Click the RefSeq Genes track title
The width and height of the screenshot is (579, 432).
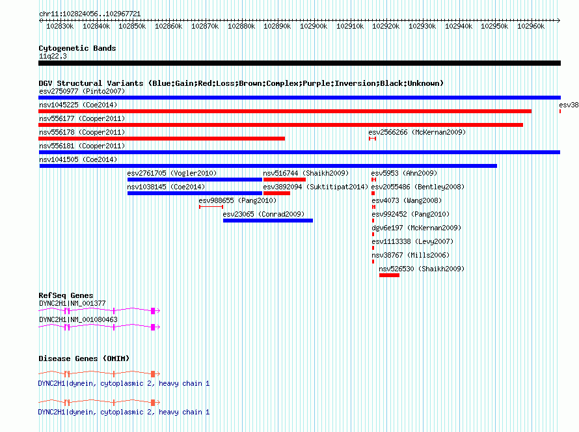click(66, 295)
